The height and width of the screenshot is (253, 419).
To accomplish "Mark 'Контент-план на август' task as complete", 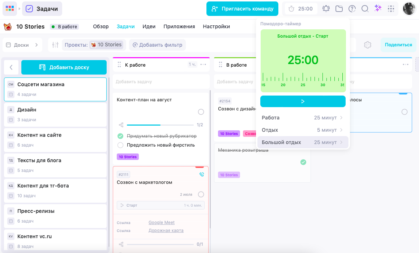I will point(201,112).
